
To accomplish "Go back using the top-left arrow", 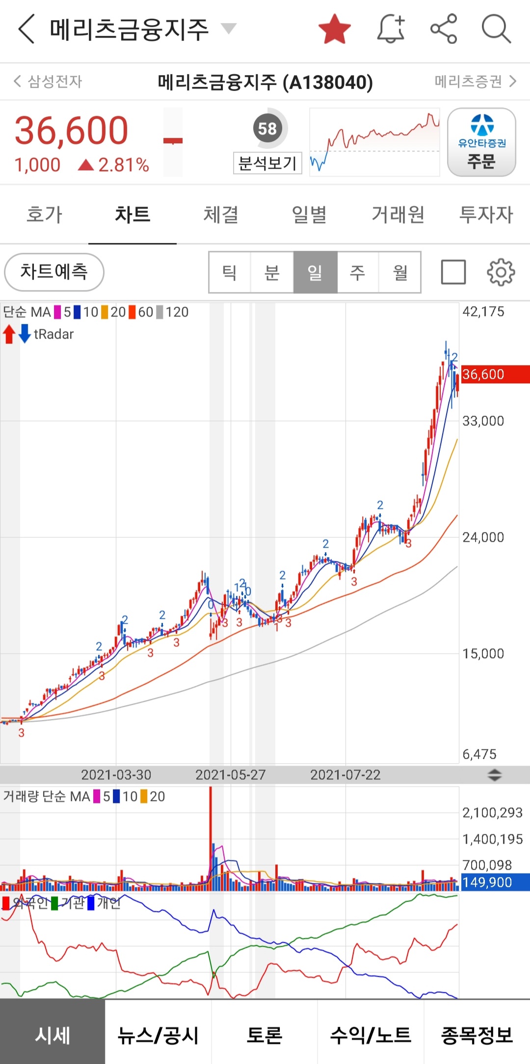I will tap(26, 29).
